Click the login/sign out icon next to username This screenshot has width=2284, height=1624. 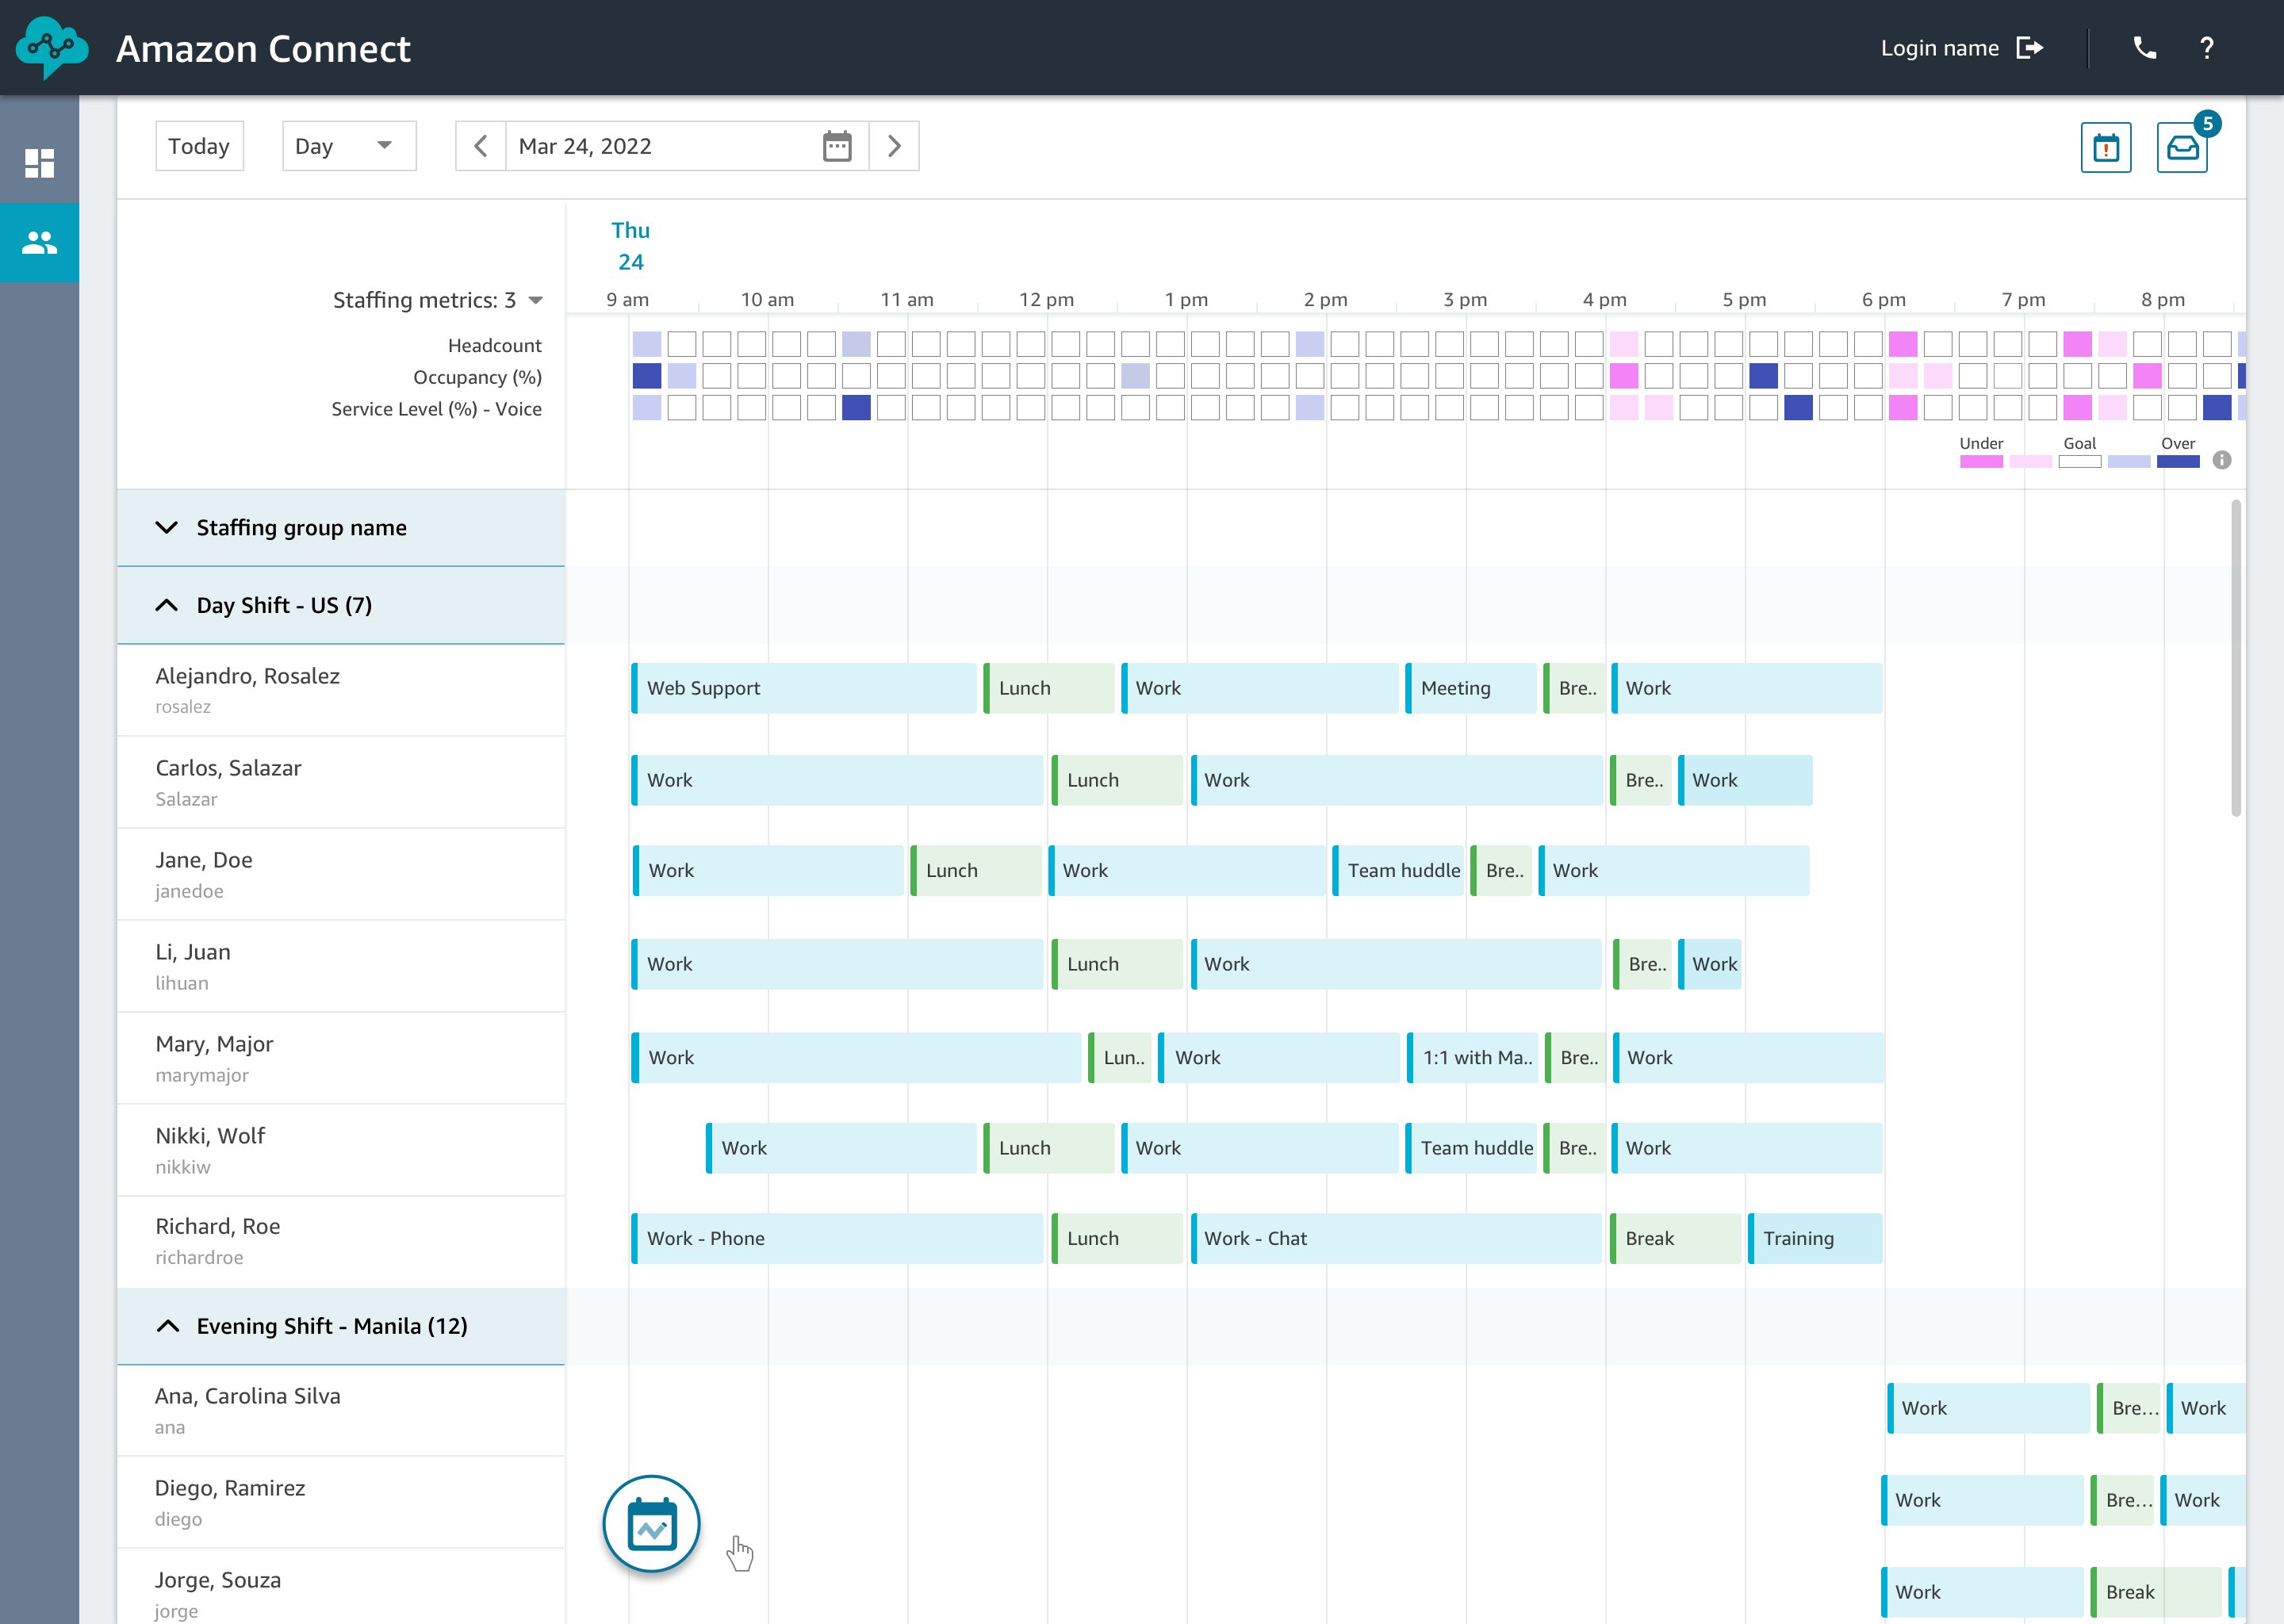2031,48
